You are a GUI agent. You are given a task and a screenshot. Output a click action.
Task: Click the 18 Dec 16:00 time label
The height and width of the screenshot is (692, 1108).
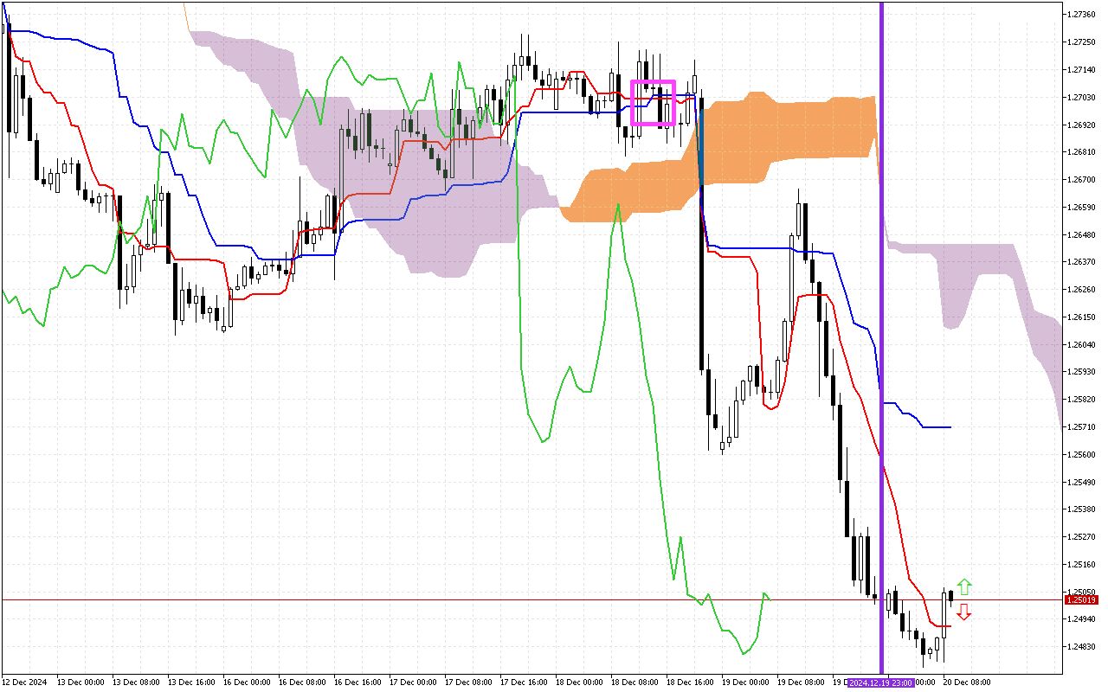click(690, 682)
